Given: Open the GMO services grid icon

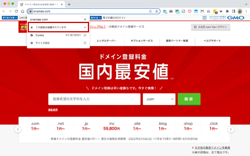Looking at the screenshot, I should [204, 18].
